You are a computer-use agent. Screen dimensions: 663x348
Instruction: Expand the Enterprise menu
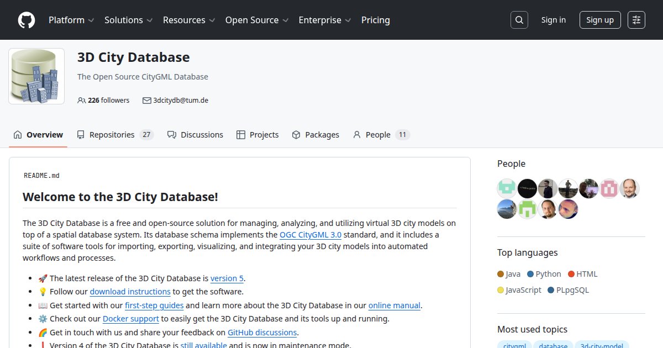pos(325,20)
